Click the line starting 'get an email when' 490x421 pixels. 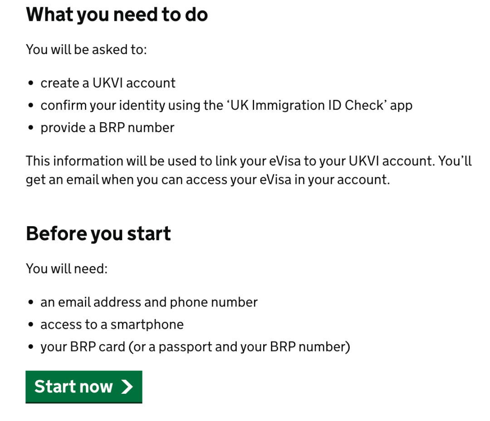click(207, 179)
